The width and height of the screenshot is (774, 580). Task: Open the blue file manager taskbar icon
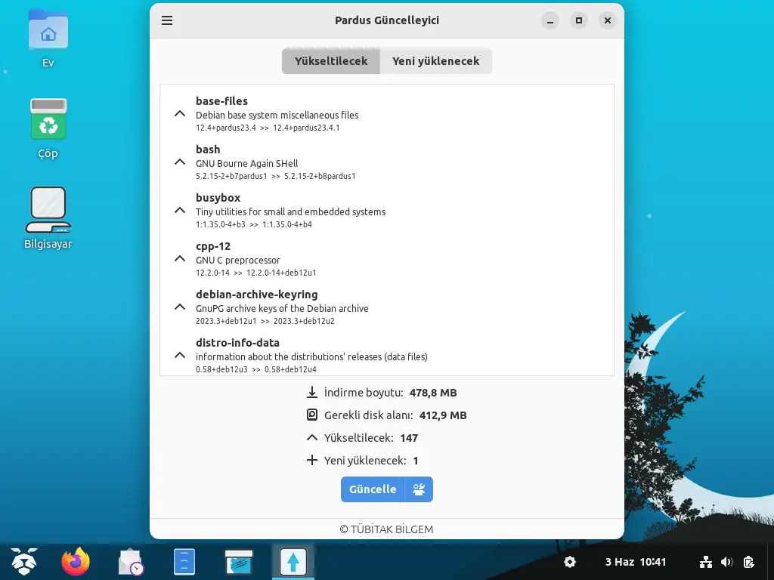(184, 562)
